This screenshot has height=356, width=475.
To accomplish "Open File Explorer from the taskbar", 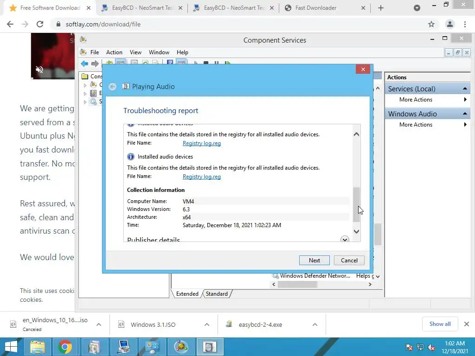I will (37, 347).
